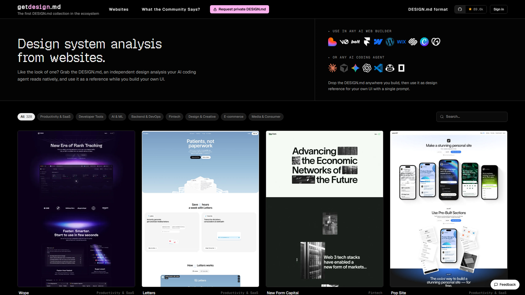525x295 pixels.
Task: Go to getdesign.md home logo
Action: tap(39, 7)
